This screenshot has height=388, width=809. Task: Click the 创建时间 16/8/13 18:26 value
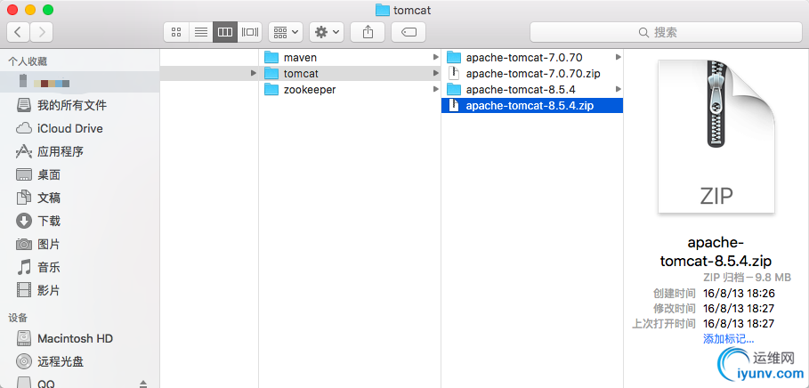[x=739, y=294]
